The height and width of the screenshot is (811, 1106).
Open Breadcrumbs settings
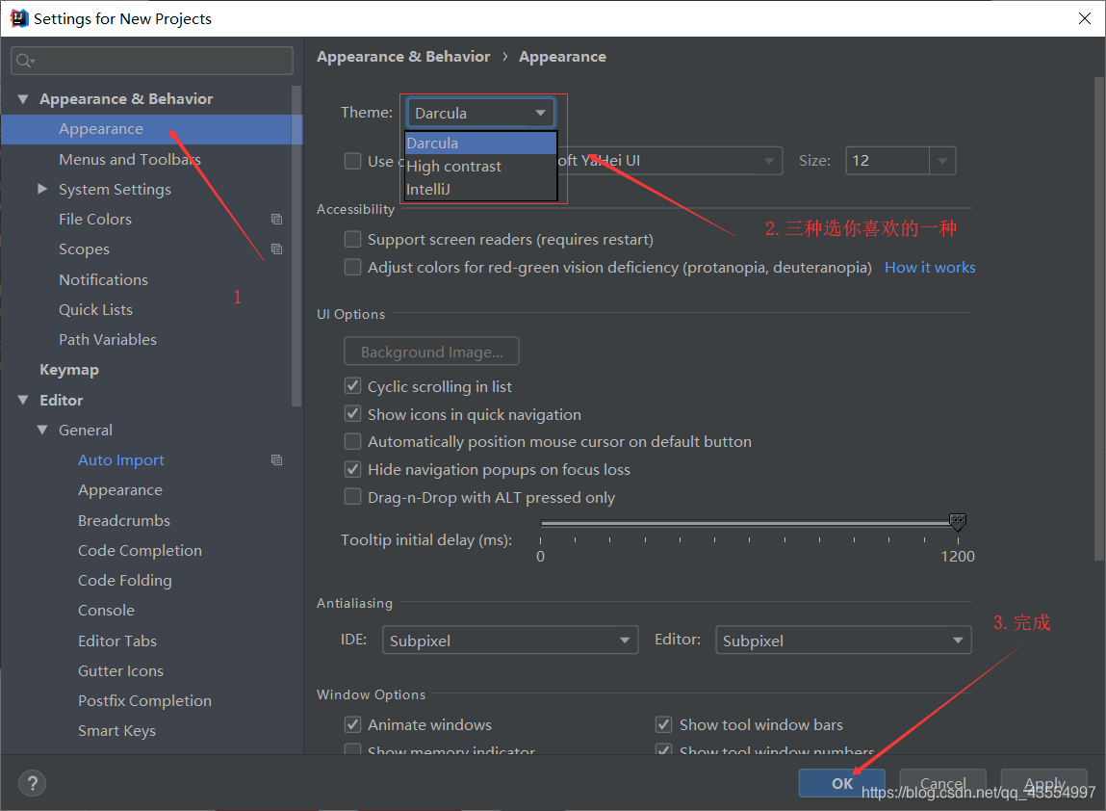tap(124, 520)
